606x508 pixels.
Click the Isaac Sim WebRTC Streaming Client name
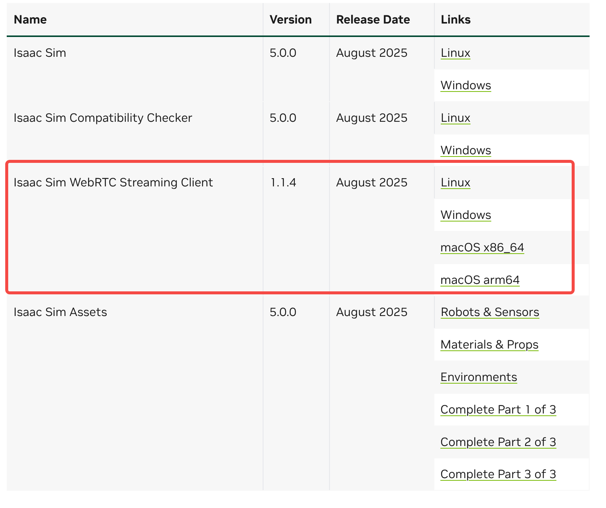(x=113, y=183)
